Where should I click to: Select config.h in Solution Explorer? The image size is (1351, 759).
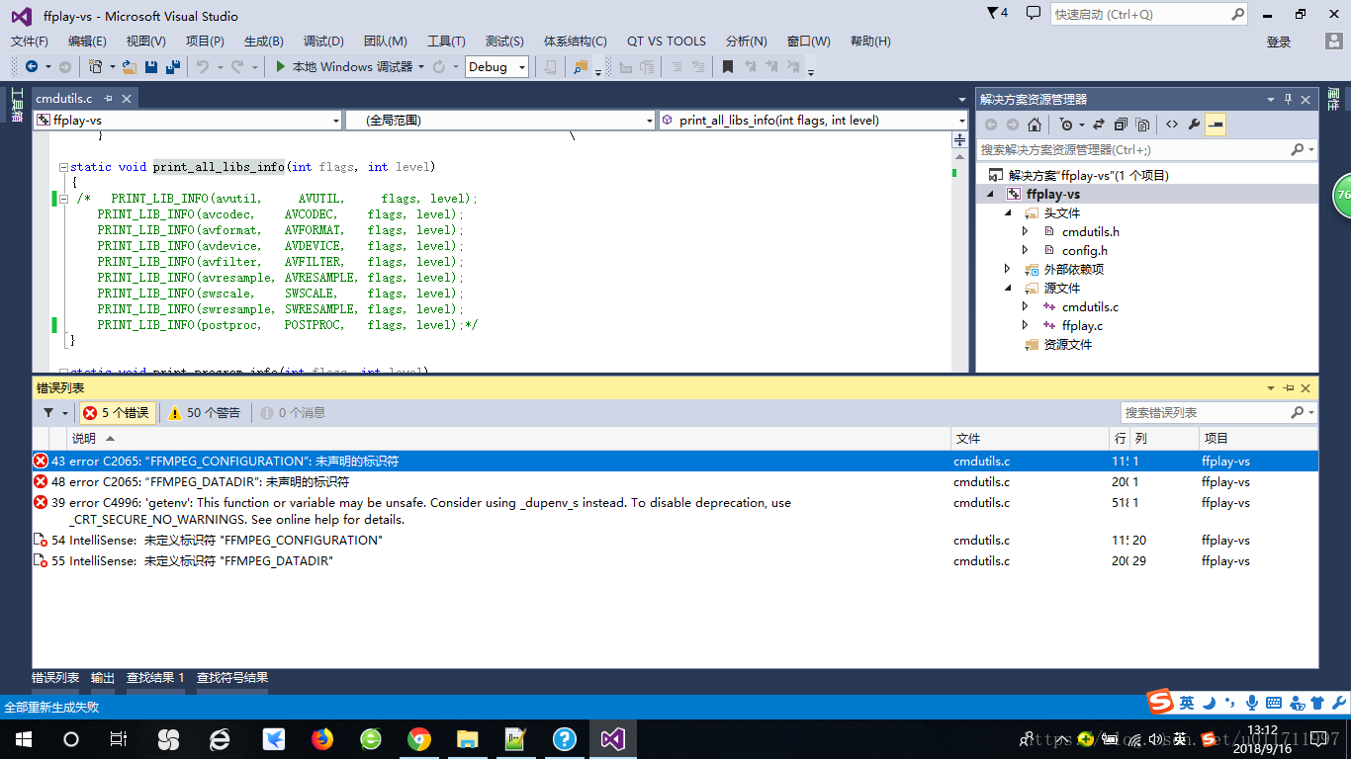(x=1084, y=250)
